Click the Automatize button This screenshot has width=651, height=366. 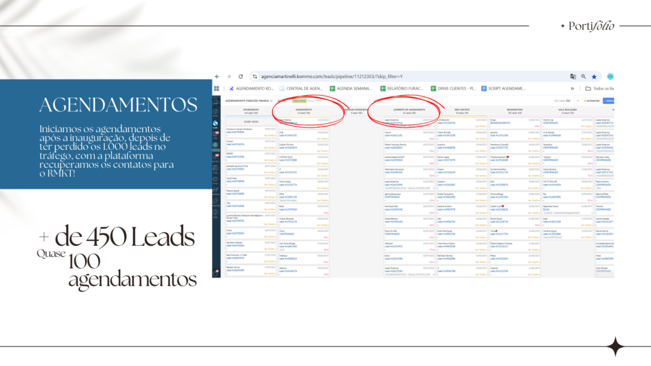(x=591, y=100)
